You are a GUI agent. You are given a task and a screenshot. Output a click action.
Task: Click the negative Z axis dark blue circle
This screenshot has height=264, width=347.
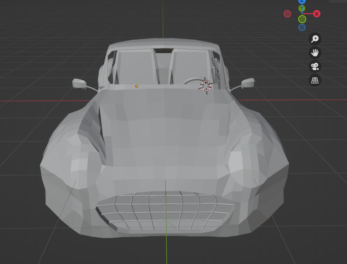tap(302, 27)
